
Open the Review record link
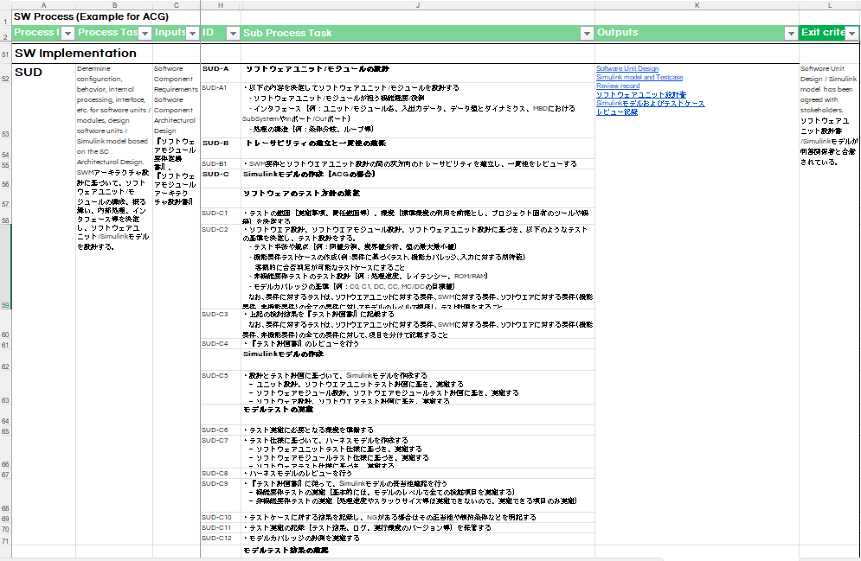coord(618,86)
